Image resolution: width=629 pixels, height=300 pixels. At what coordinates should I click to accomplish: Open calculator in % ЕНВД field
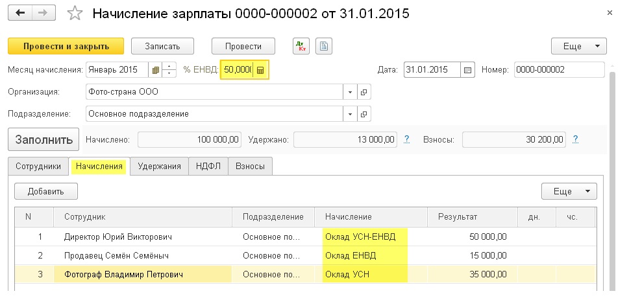click(x=260, y=70)
